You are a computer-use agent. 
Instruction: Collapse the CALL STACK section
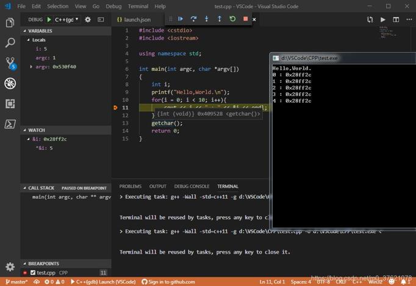point(66,188)
